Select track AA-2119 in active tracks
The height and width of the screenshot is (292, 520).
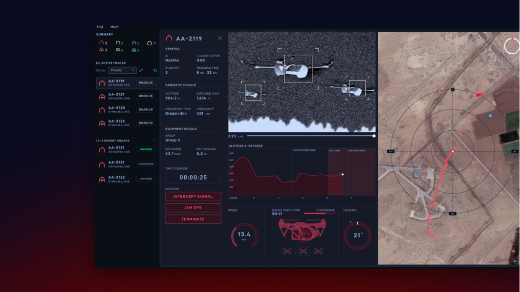coord(128,83)
